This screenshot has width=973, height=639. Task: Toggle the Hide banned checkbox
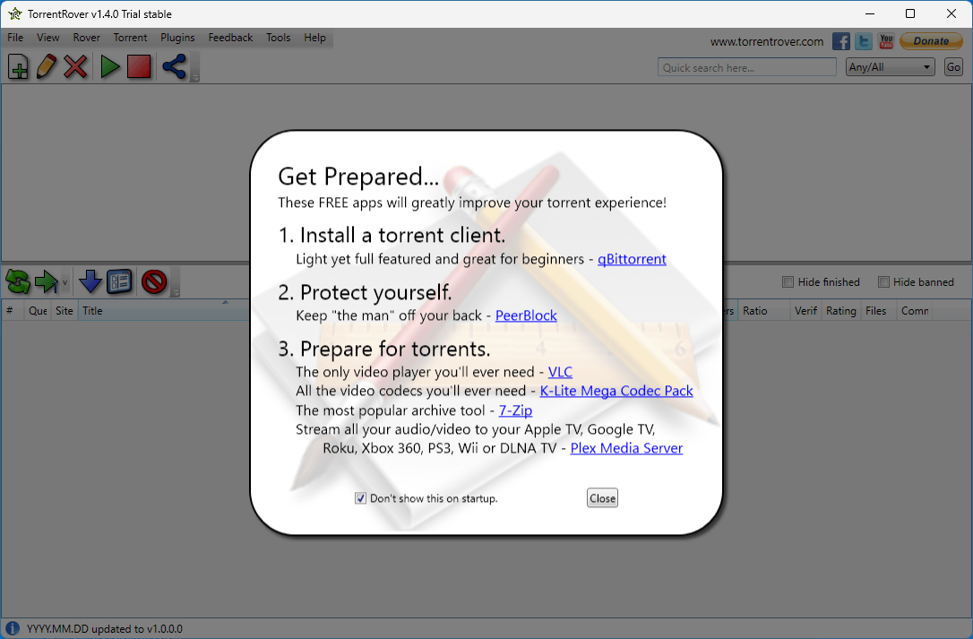click(x=883, y=282)
